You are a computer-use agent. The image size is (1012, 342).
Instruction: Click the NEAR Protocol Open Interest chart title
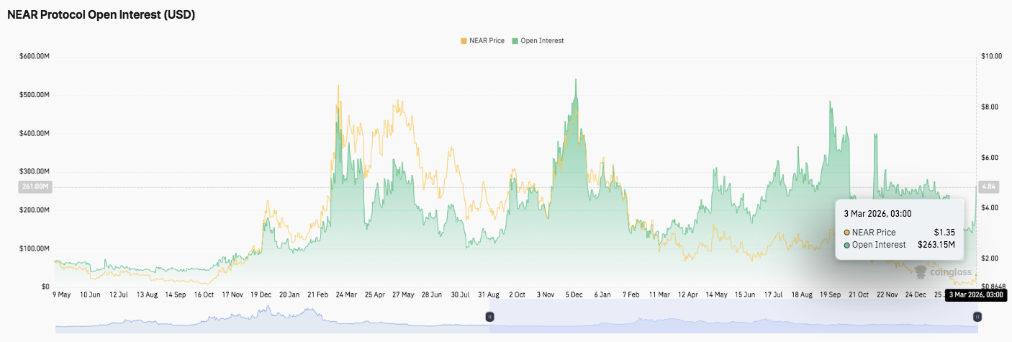(101, 14)
